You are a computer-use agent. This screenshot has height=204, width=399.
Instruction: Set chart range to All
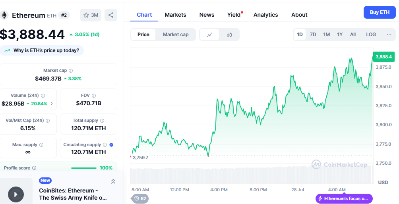(353, 35)
